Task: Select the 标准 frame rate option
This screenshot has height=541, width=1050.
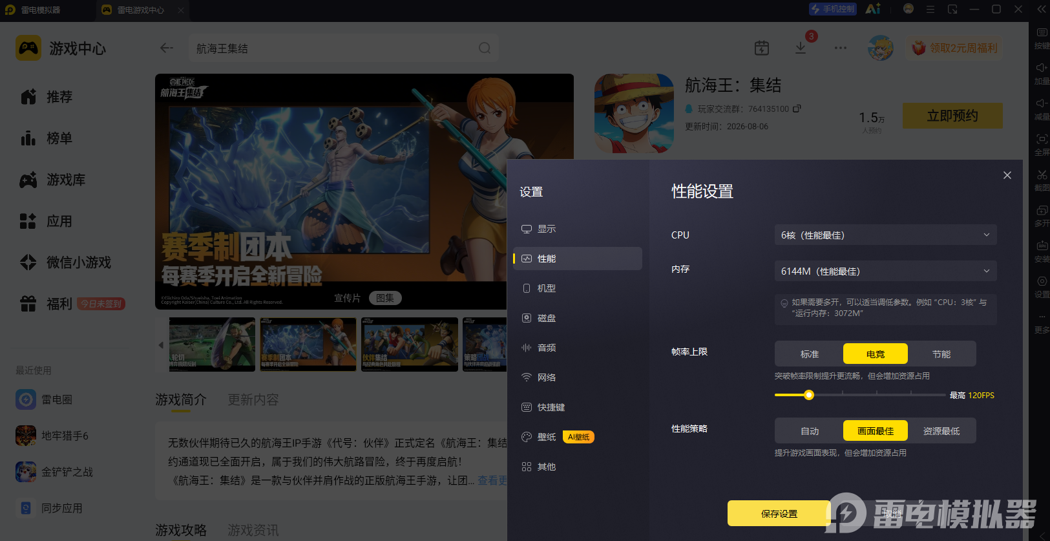Action: (x=810, y=354)
